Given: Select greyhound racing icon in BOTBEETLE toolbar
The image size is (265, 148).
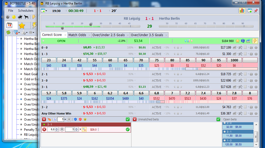Looking at the screenshot, I should pyautogui.click(x=26, y=17).
